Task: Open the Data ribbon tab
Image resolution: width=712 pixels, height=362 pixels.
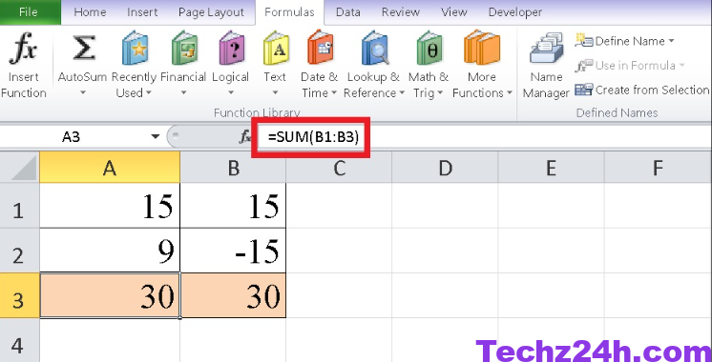Action: pos(347,12)
